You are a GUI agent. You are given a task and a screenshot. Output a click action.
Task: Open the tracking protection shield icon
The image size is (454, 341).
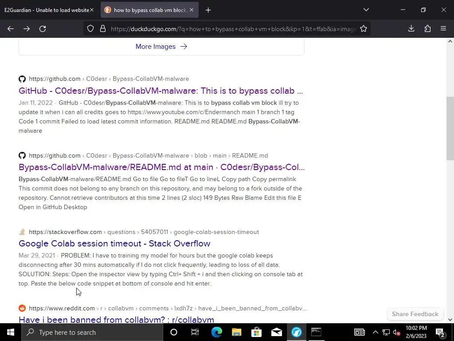click(x=90, y=29)
